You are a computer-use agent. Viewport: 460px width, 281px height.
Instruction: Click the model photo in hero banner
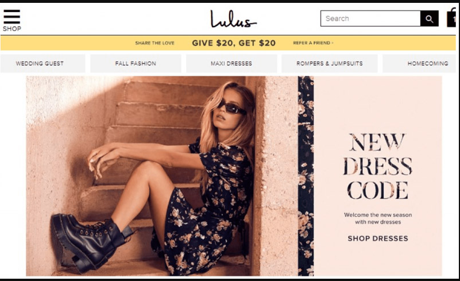click(x=162, y=176)
